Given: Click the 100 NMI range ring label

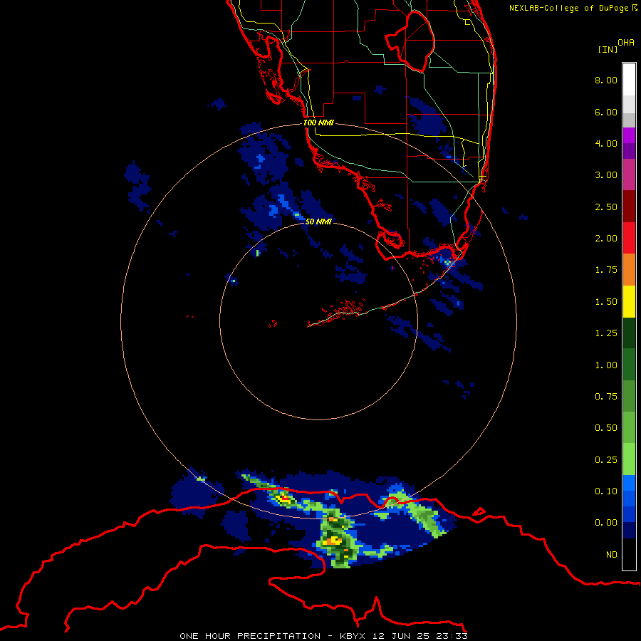Looking at the screenshot, I should click(x=318, y=123).
